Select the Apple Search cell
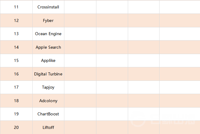The width and height of the screenshot is (200, 134). (48, 47)
